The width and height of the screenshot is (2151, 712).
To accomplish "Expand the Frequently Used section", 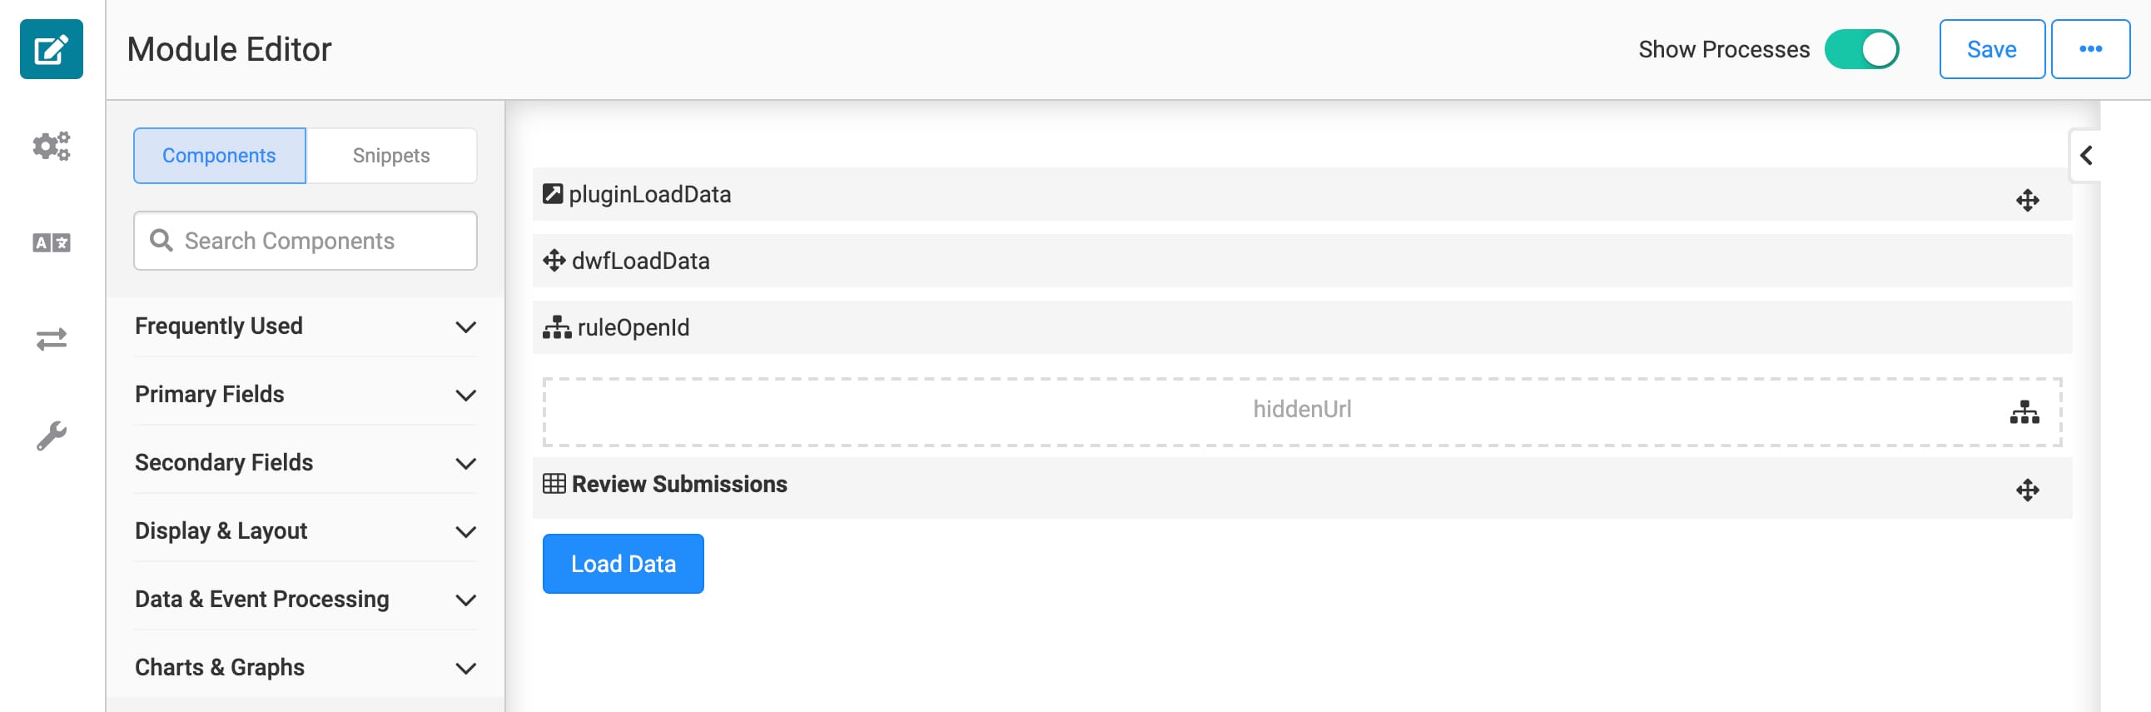I will tap(306, 326).
